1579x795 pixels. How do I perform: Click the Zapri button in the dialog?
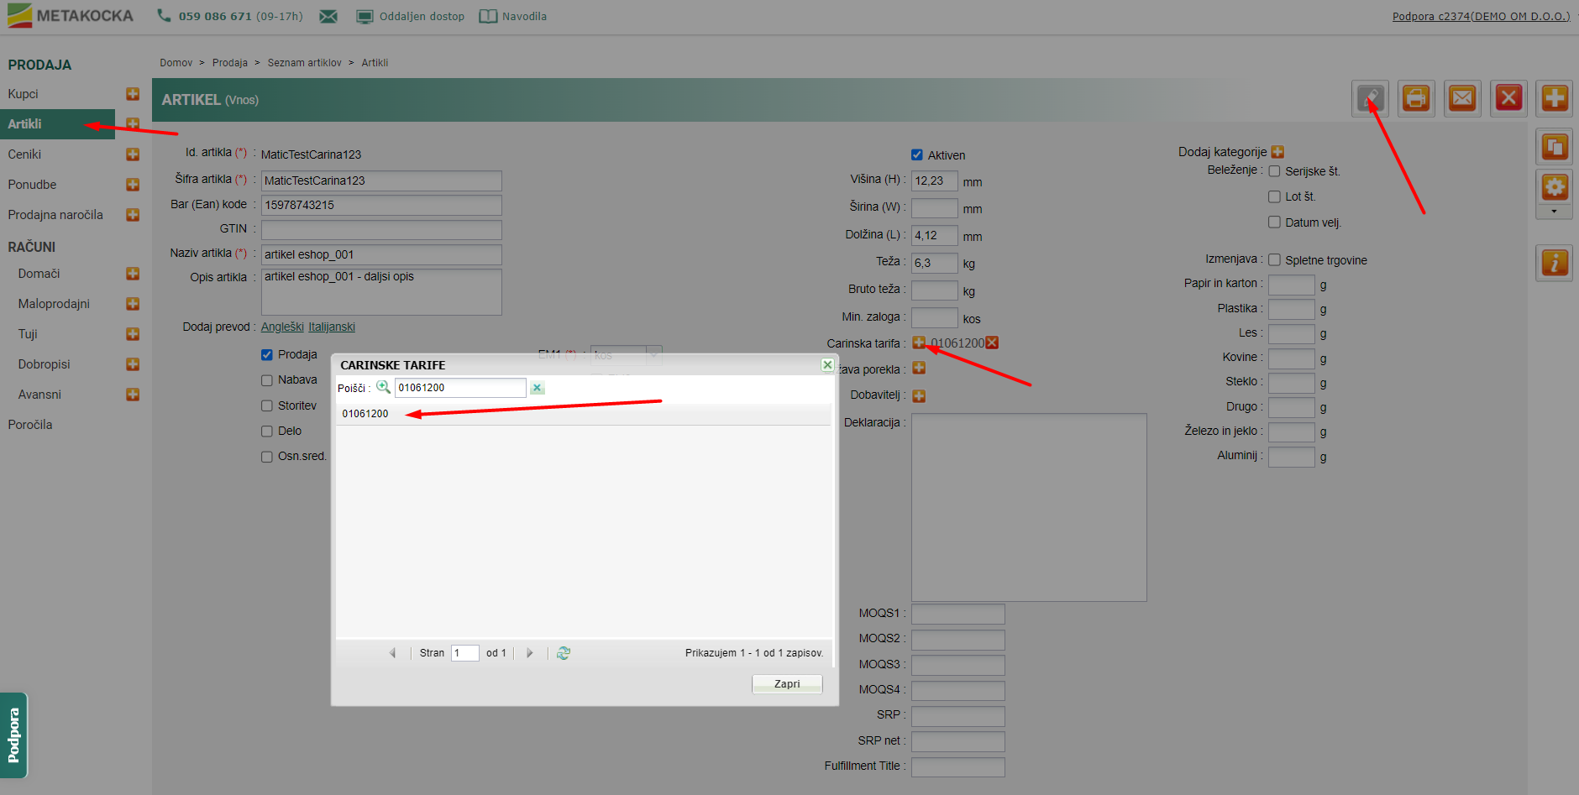pyautogui.click(x=786, y=684)
